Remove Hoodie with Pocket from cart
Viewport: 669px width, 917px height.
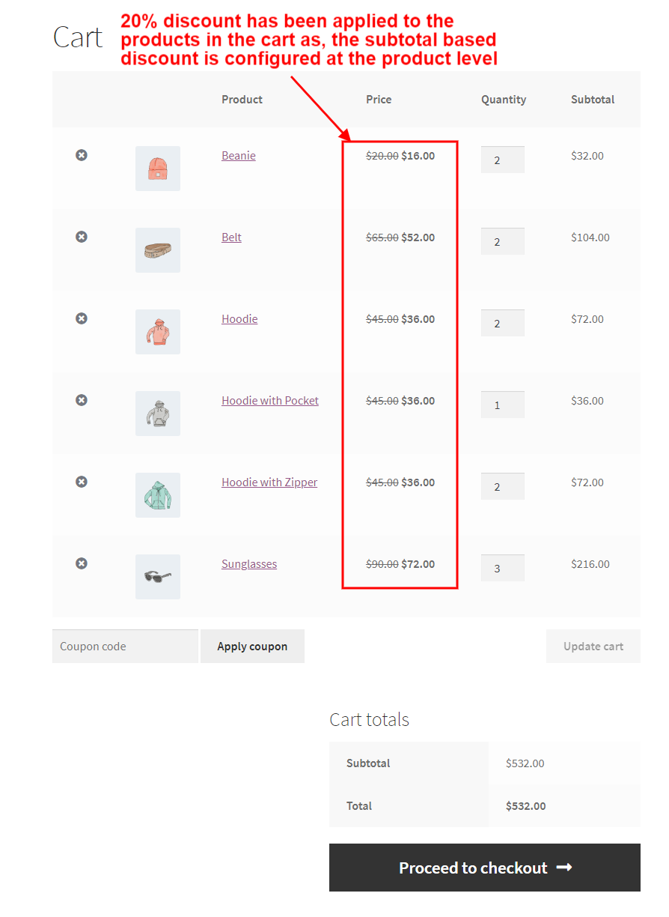click(x=81, y=400)
